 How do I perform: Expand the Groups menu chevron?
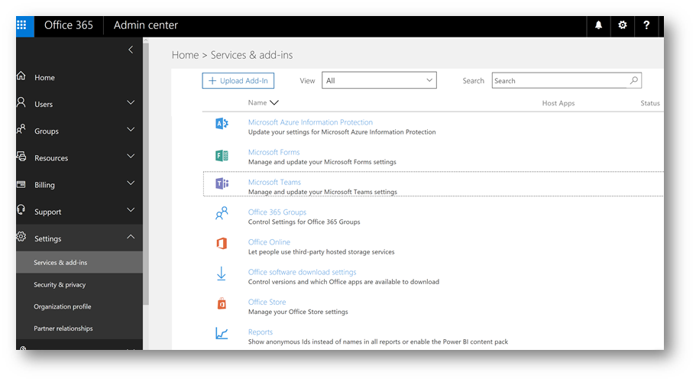[x=131, y=130]
